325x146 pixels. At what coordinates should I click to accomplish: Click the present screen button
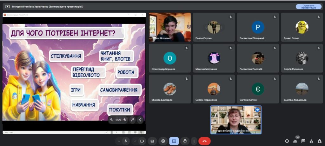point(174,141)
